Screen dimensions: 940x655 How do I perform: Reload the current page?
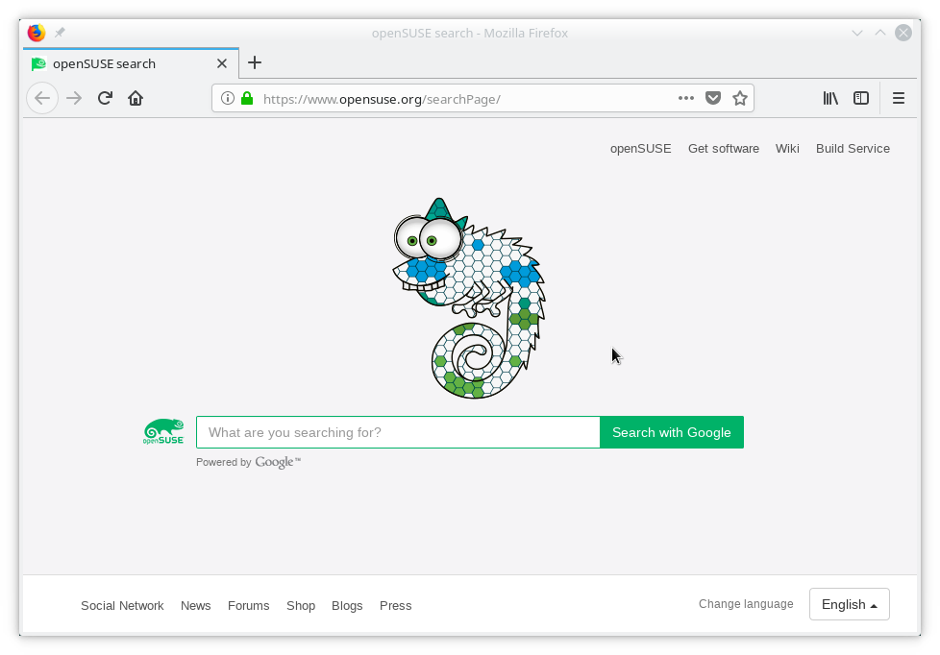click(x=105, y=98)
